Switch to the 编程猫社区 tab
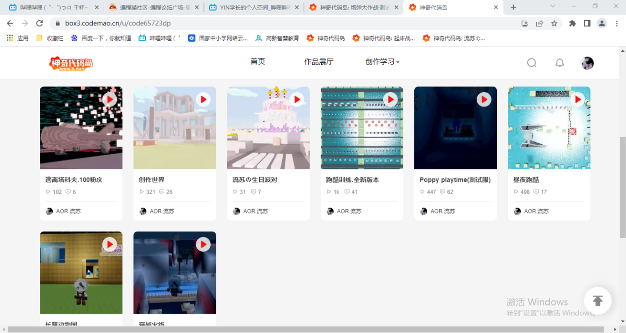The width and height of the screenshot is (626, 333). coord(154,7)
